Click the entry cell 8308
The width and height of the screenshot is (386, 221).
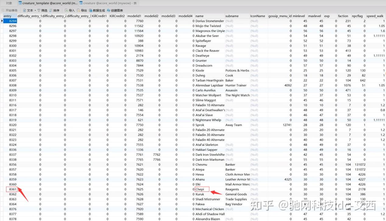point(13,85)
